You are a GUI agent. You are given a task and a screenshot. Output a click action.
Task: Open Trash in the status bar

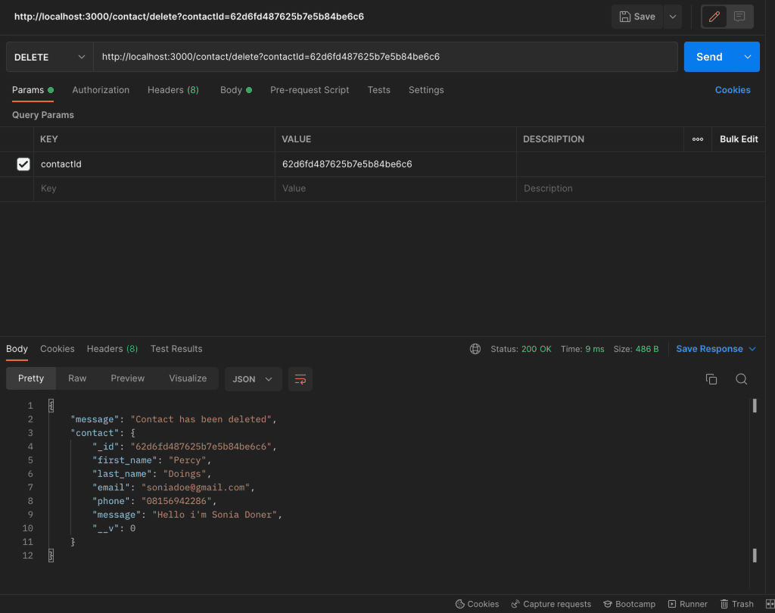tap(736, 604)
